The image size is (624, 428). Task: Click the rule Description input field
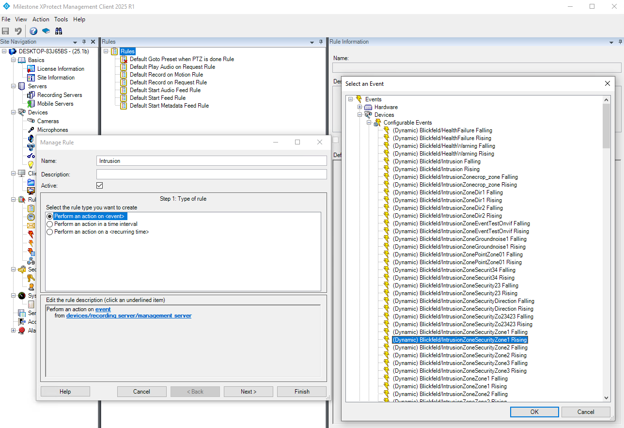211,174
